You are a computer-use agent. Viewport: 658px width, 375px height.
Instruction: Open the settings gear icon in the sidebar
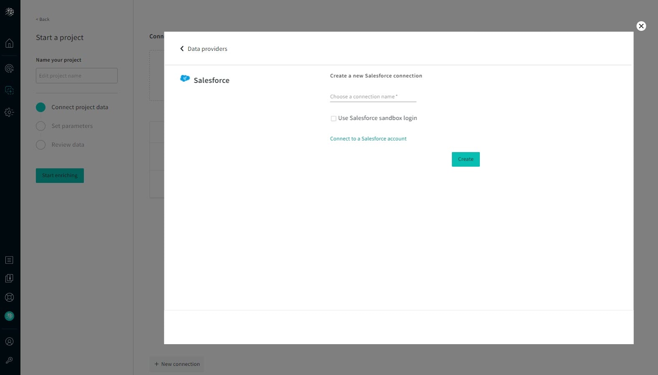coord(9,112)
